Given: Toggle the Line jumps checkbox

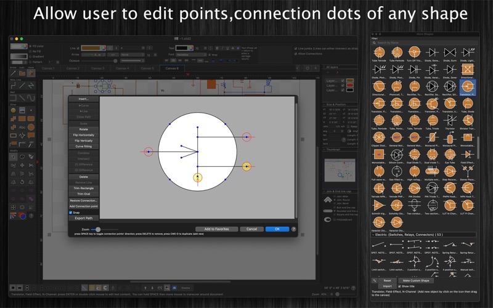Looking at the screenshot, I should coord(296,49).
